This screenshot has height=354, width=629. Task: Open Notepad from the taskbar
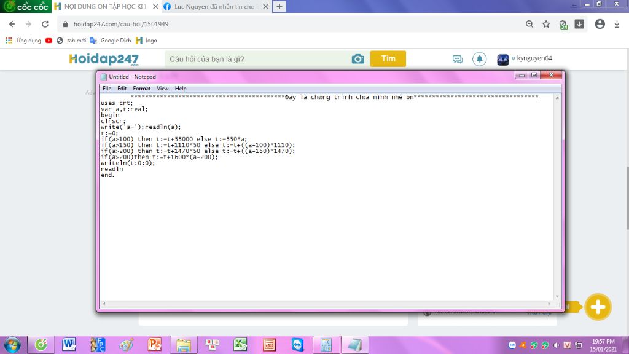pyautogui.click(x=354, y=345)
